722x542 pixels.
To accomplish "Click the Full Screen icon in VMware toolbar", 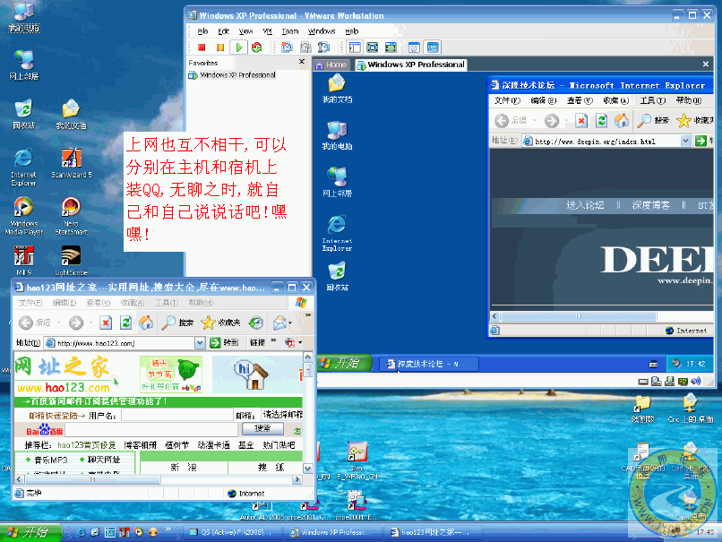I will [x=373, y=47].
